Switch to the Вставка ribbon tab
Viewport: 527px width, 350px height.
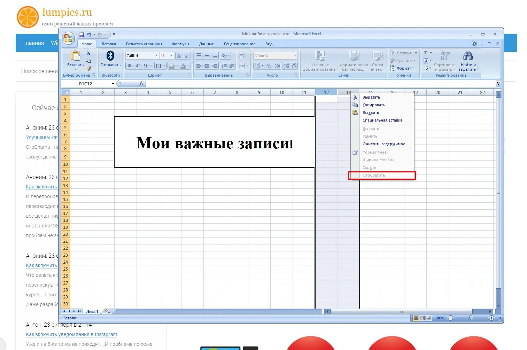(109, 44)
